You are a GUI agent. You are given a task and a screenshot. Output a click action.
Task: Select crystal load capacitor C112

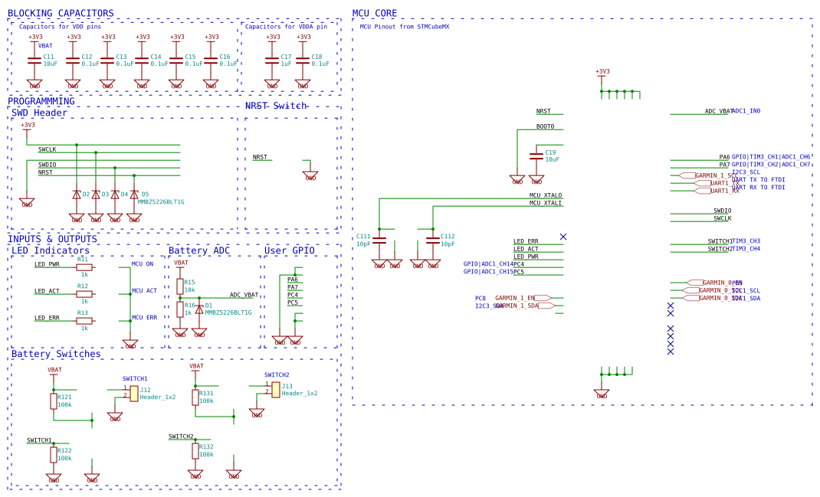[x=433, y=240]
